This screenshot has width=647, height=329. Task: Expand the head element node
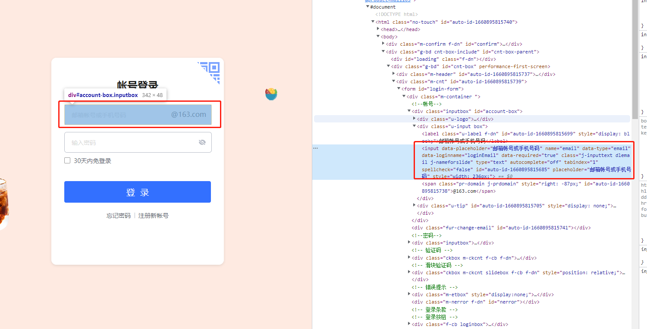(x=378, y=29)
